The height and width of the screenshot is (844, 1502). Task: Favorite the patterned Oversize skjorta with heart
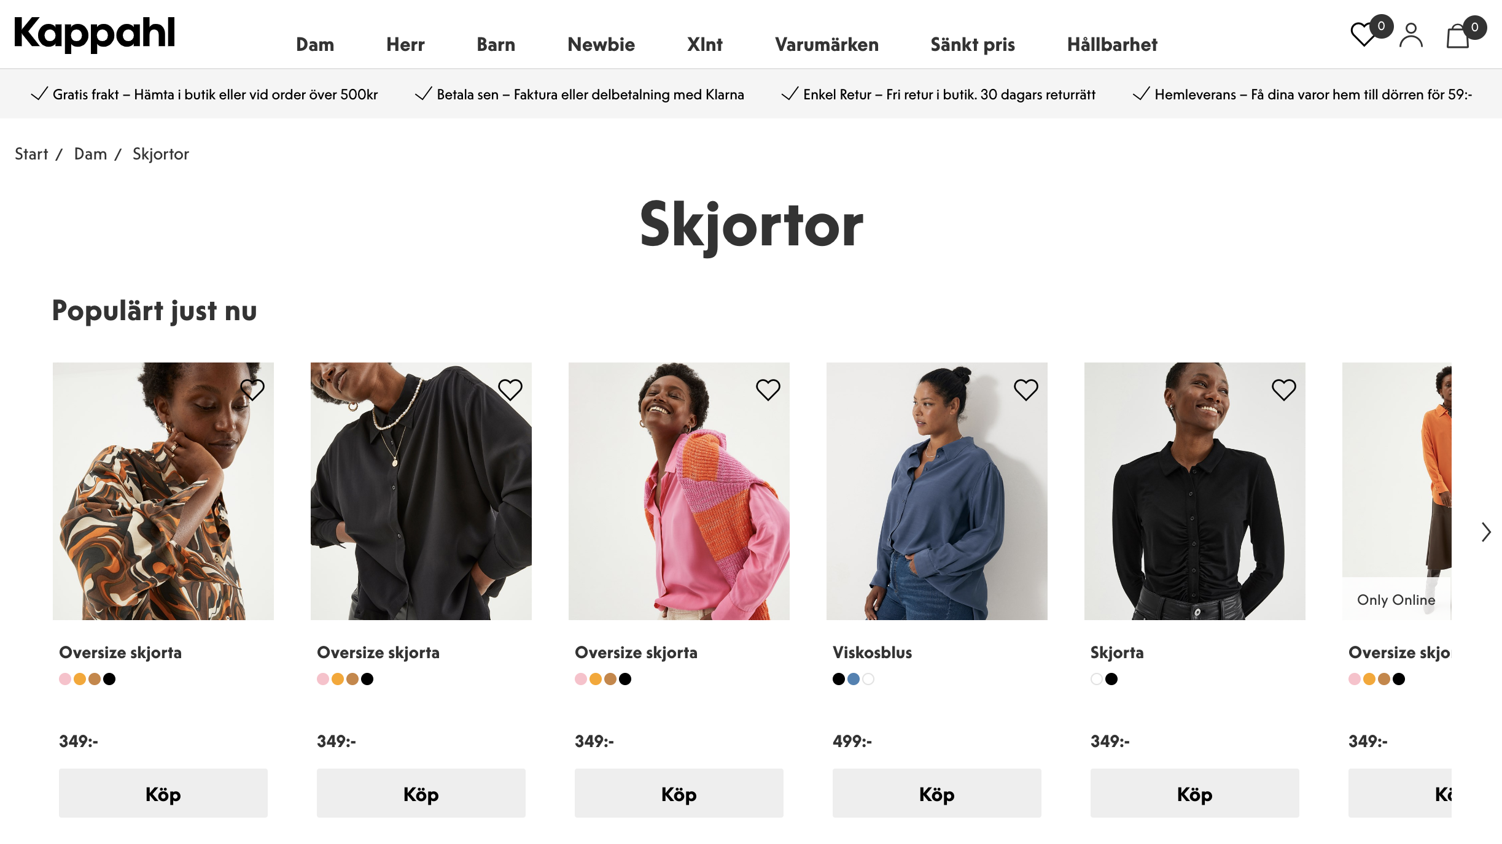(x=252, y=389)
